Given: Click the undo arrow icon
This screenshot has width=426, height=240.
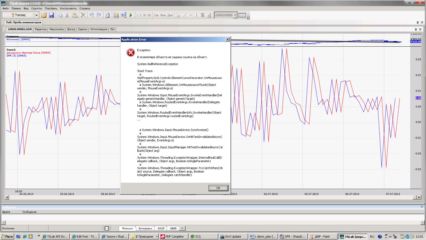Looking at the screenshot, I should point(92,15).
